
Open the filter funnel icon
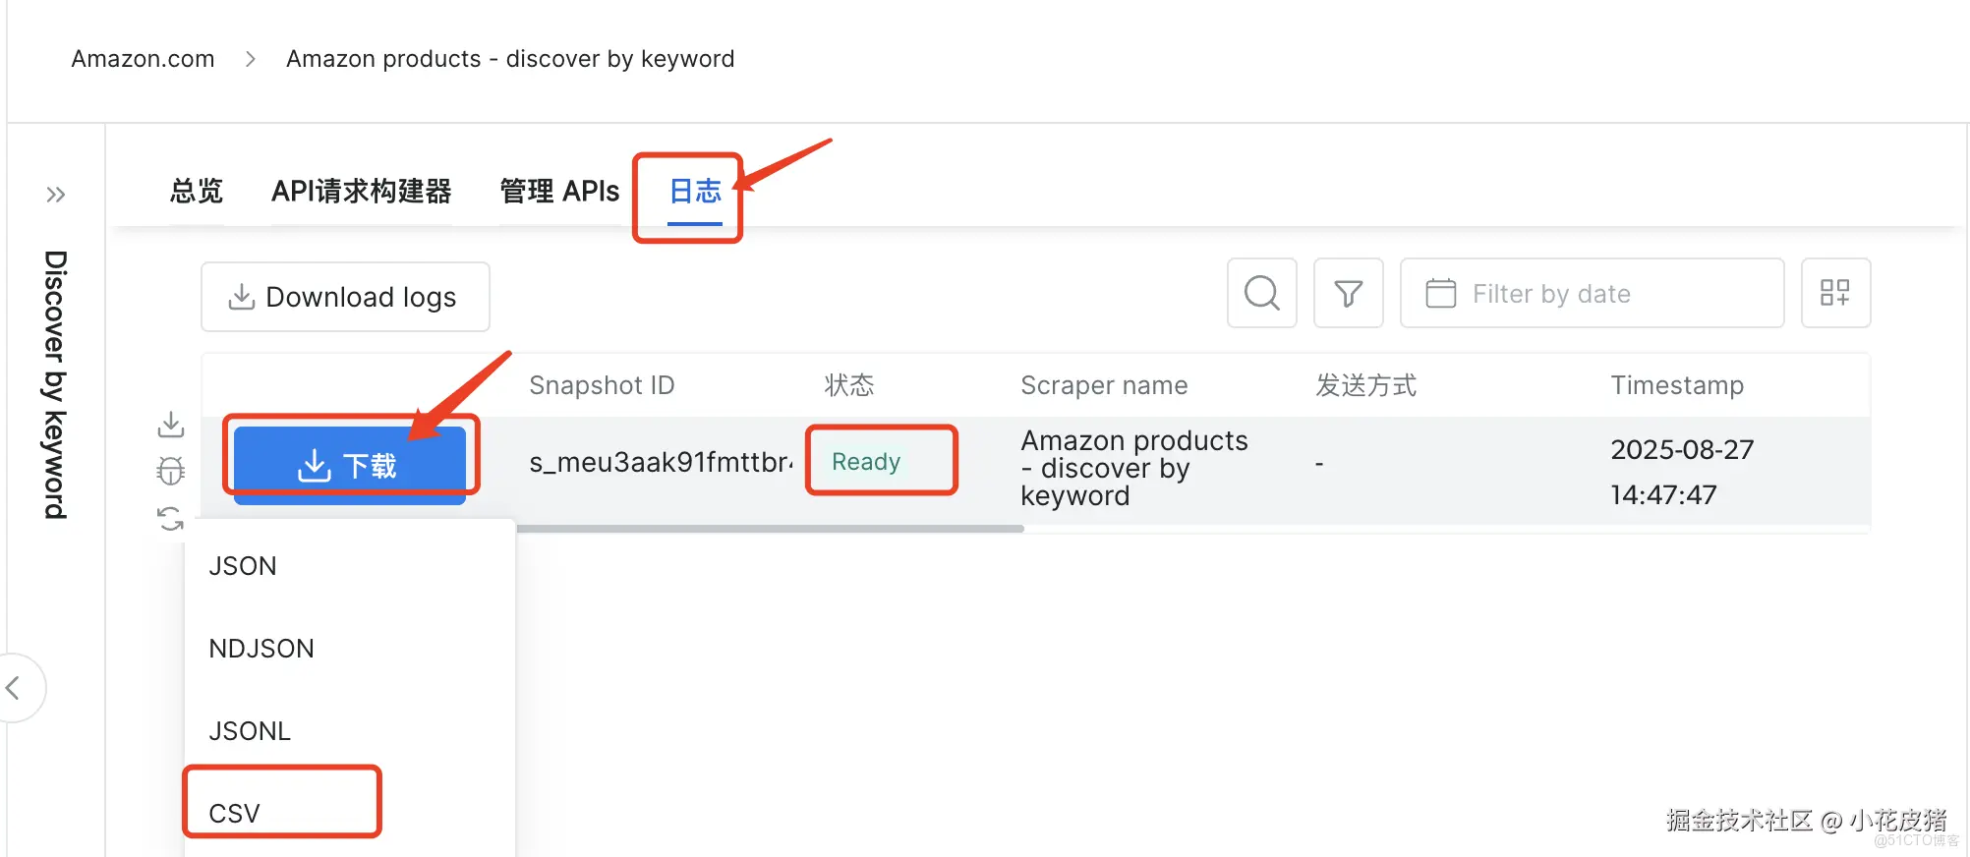click(1348, 293)
